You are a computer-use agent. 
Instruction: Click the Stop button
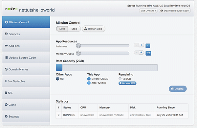click(74, 29)
